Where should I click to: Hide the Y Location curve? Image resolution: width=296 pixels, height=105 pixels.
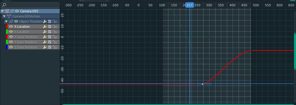coord(11,32)
